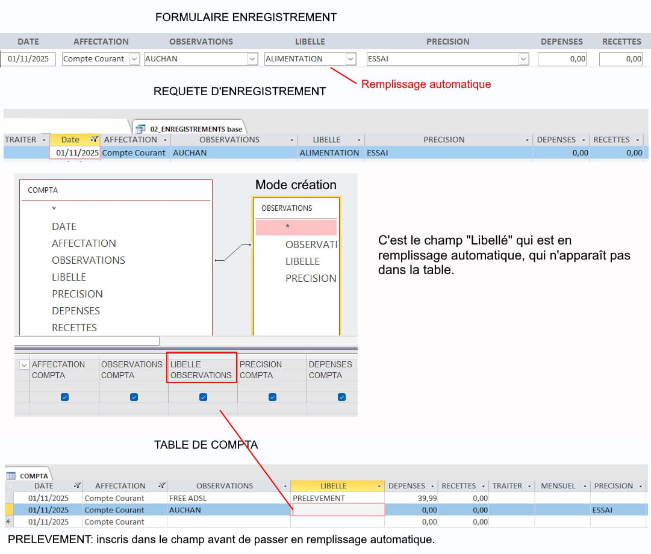Select the asterisk in COMPTA field list

point(54,208)
